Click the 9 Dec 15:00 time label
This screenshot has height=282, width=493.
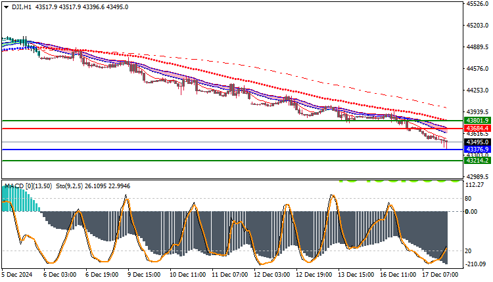coord(144,275)
